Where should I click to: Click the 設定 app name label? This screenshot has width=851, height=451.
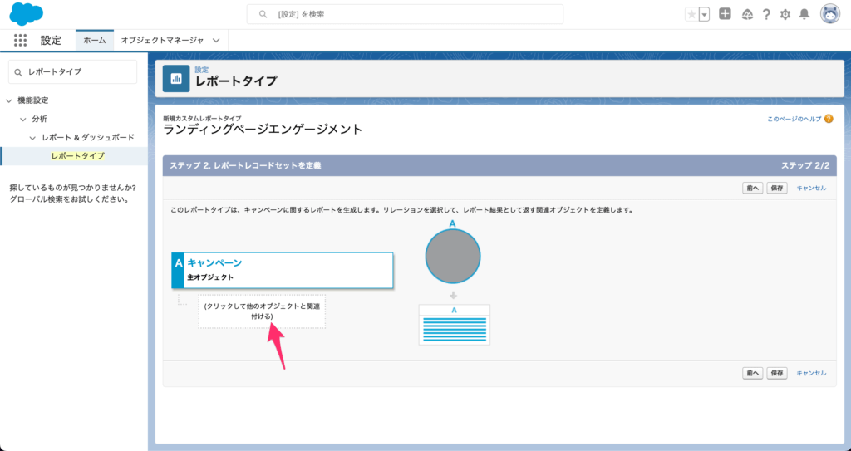[51, 41]
